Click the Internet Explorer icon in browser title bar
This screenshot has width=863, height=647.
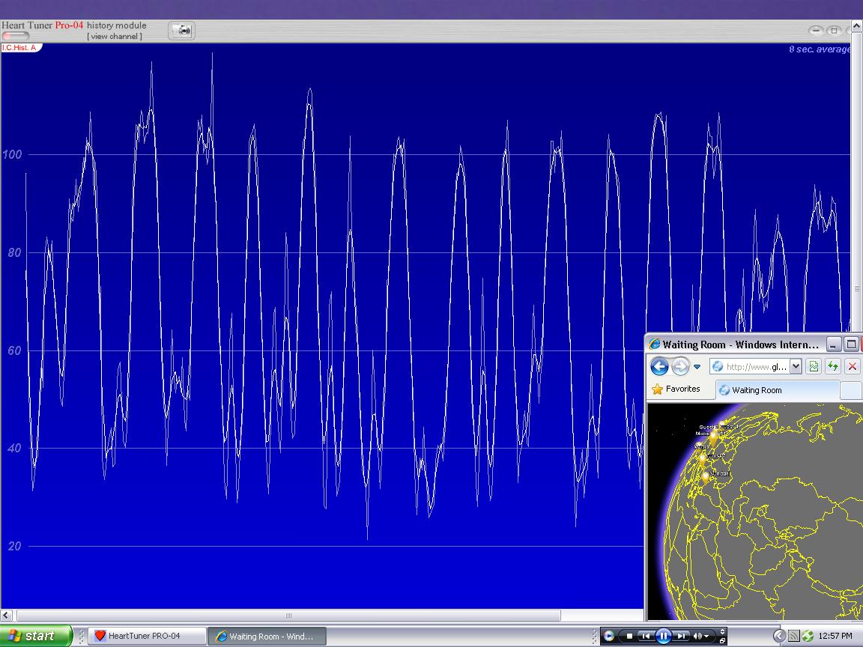(655, 344)
